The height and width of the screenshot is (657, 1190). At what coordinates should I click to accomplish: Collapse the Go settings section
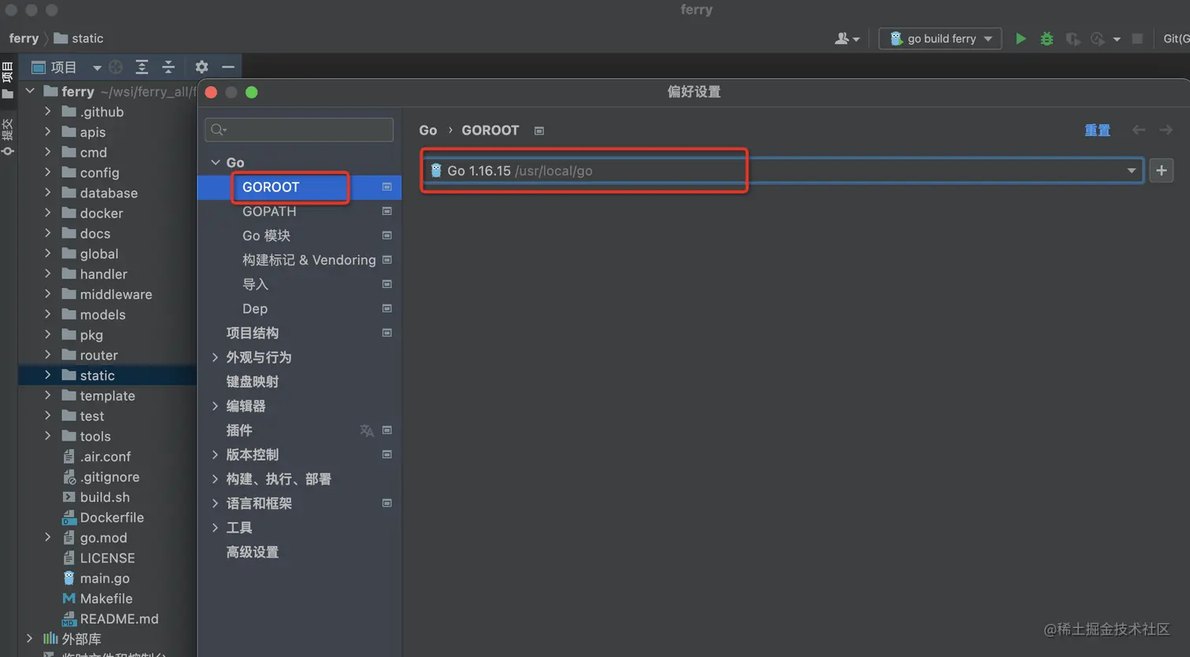point(215,162)
